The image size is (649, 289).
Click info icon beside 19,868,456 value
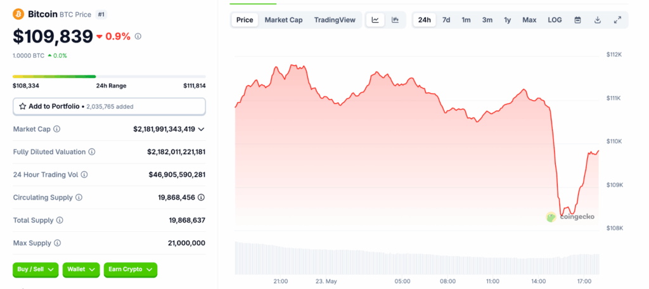(201, 198)
